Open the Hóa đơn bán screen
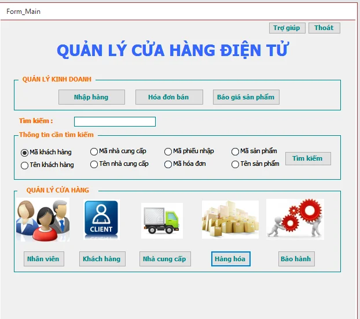The width and height of the screenshot is (360, 319). (x=169, y=97)
